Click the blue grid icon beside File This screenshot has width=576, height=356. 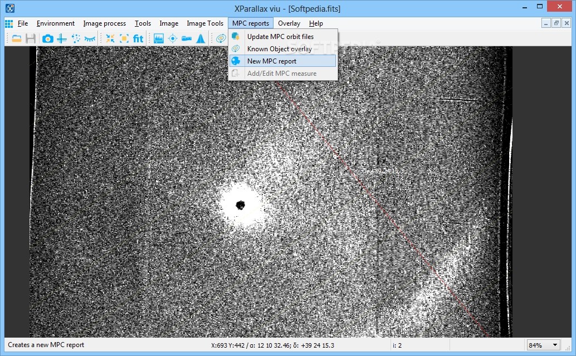click(x=9, y=23)
